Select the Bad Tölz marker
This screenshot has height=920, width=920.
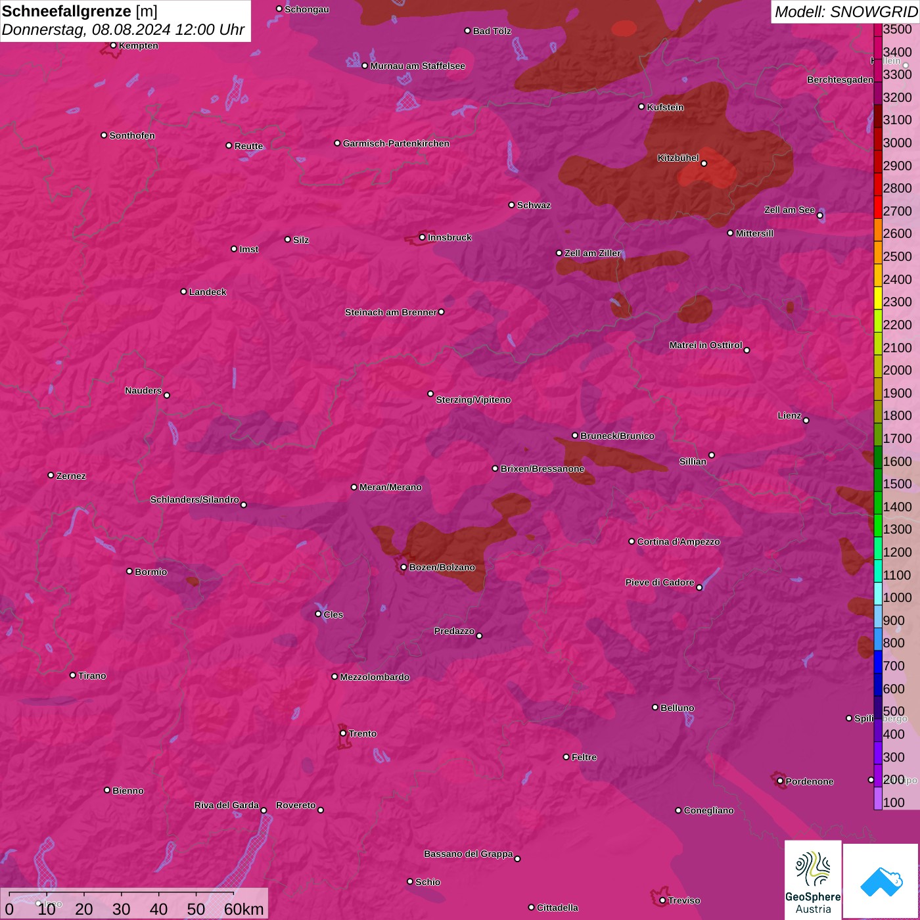(x=468, y=31)
